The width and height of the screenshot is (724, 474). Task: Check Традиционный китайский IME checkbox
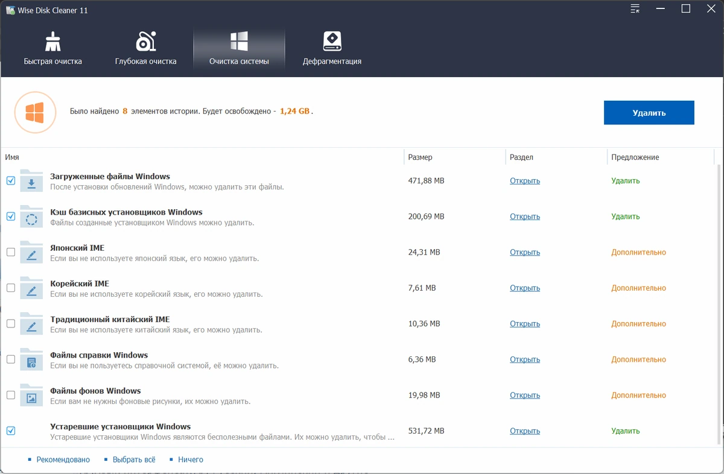pyautogui.click(x=11, y=323)
